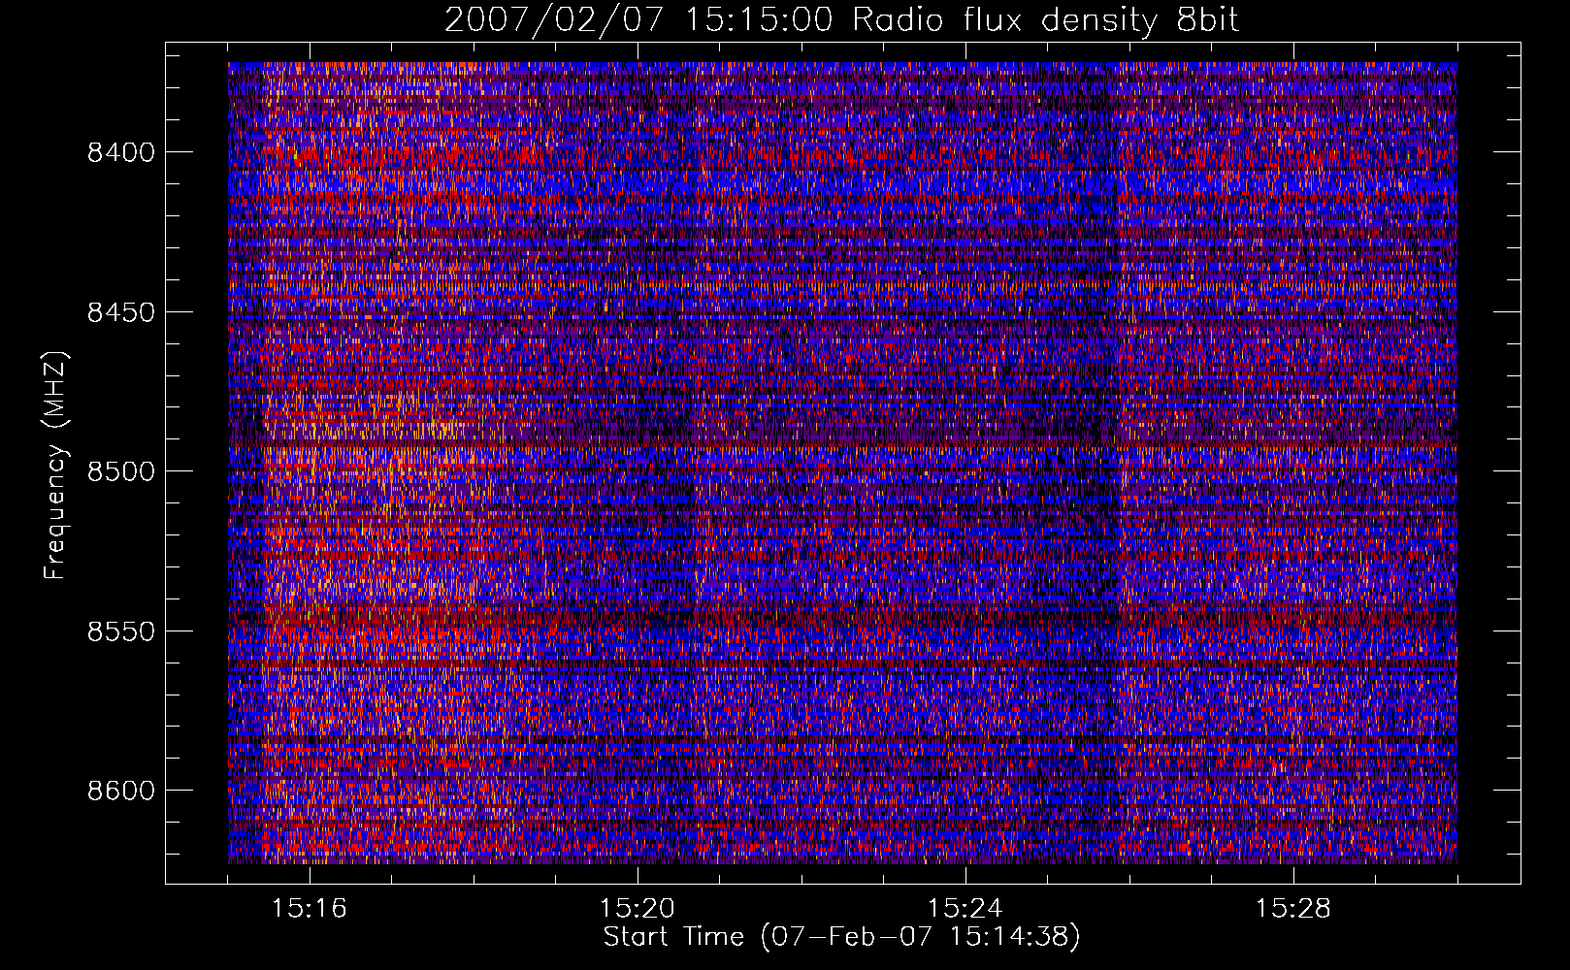Click the 15:28 time tick label
Image resolution: width=1570 pixels, height=970 pixels.
coord(1293,909)
